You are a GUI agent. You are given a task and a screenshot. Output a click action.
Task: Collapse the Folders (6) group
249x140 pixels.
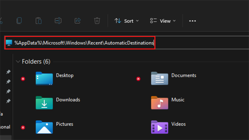coord(18,61)
